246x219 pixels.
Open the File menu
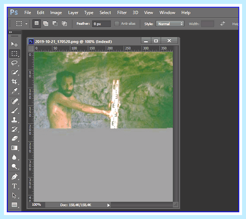(x=28, y=13)
